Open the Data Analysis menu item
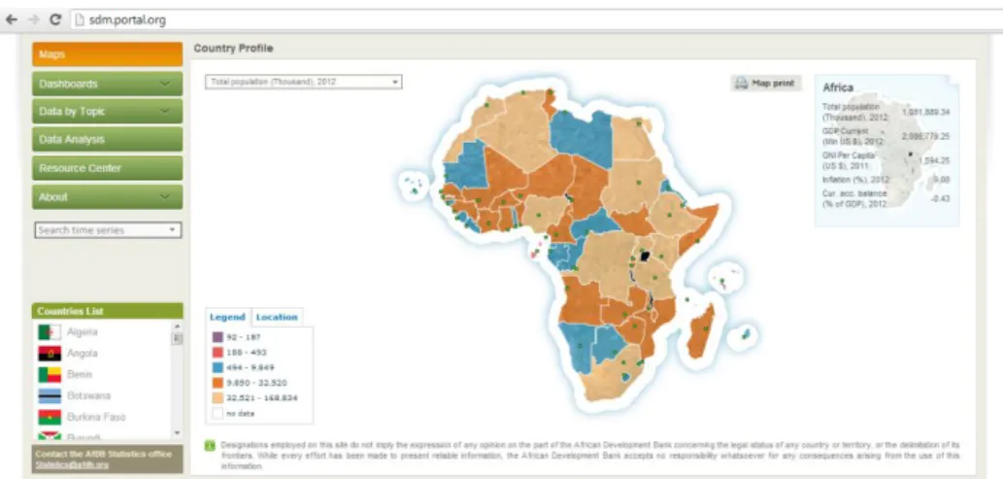Screen dimensions: 1003x479 tap(108, 140)
